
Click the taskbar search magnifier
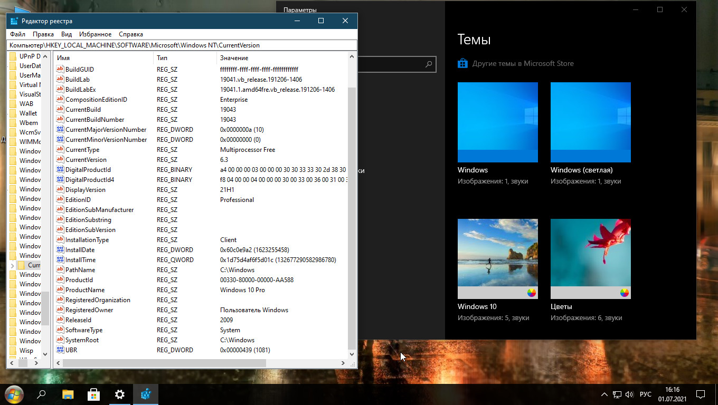[41, 394]
